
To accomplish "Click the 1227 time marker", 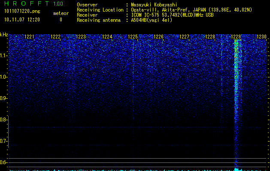I will click(184, 36).
